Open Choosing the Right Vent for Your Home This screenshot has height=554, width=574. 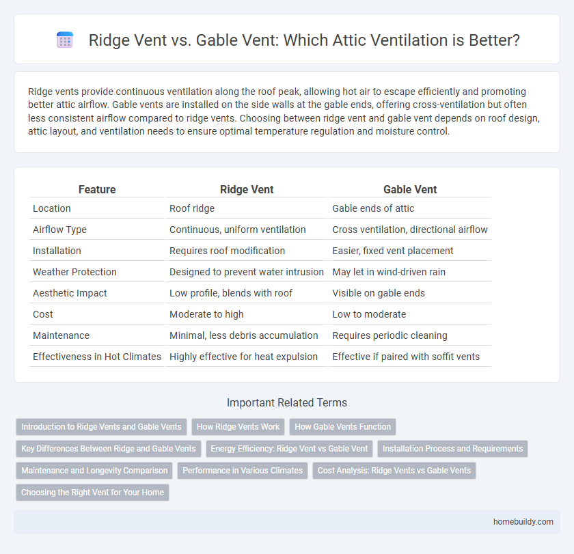[92, 493]
